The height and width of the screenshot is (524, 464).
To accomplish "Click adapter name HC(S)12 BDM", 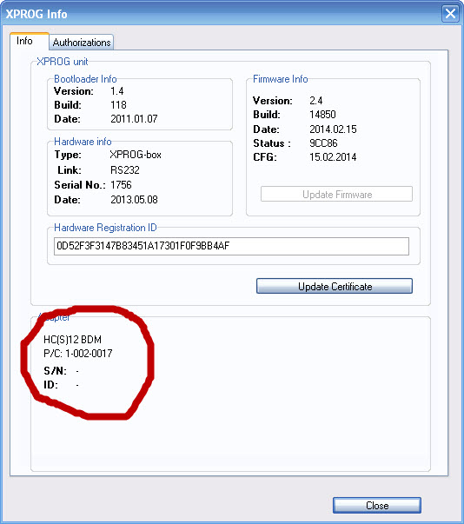I will pos(72,340).
